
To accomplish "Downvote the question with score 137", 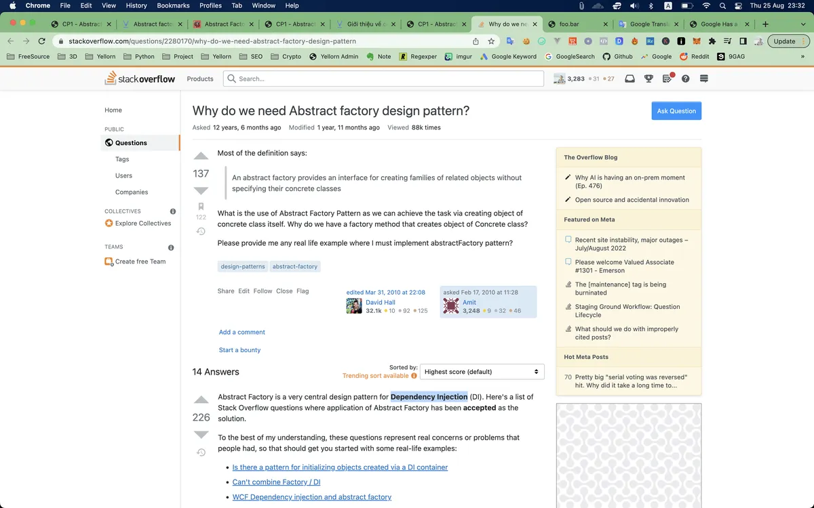I will pos(201,191).
